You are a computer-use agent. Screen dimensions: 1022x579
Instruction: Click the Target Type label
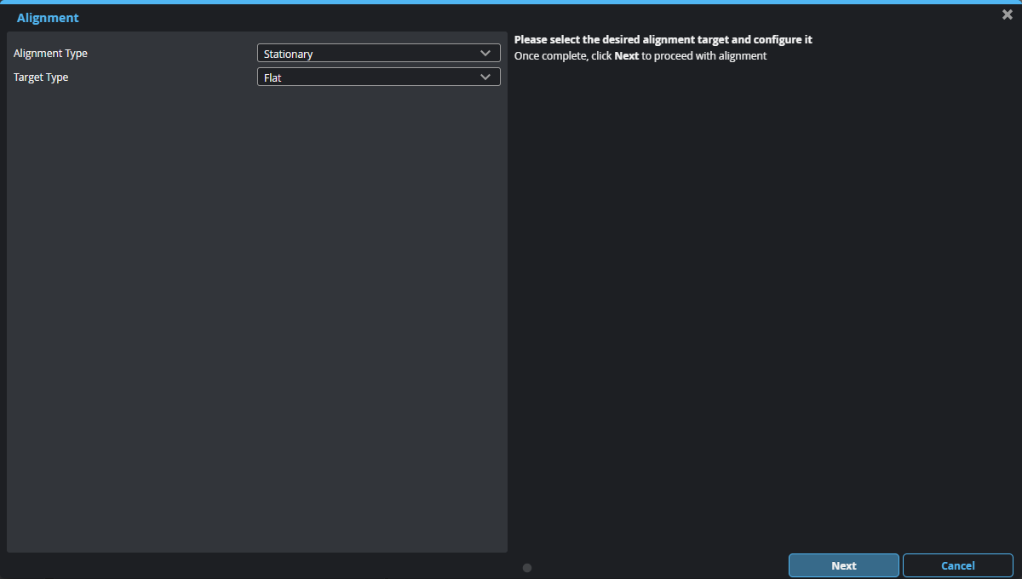pos(41,77)
